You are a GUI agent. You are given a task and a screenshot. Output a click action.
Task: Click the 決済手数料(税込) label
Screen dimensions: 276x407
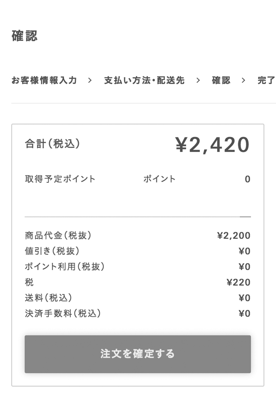click(x=63, y=313)
